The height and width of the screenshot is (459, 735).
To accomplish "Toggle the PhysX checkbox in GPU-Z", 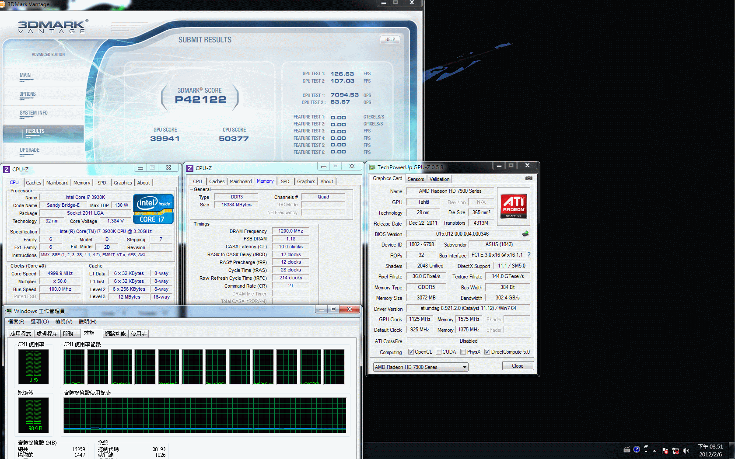I will click(x=463, y=352).
